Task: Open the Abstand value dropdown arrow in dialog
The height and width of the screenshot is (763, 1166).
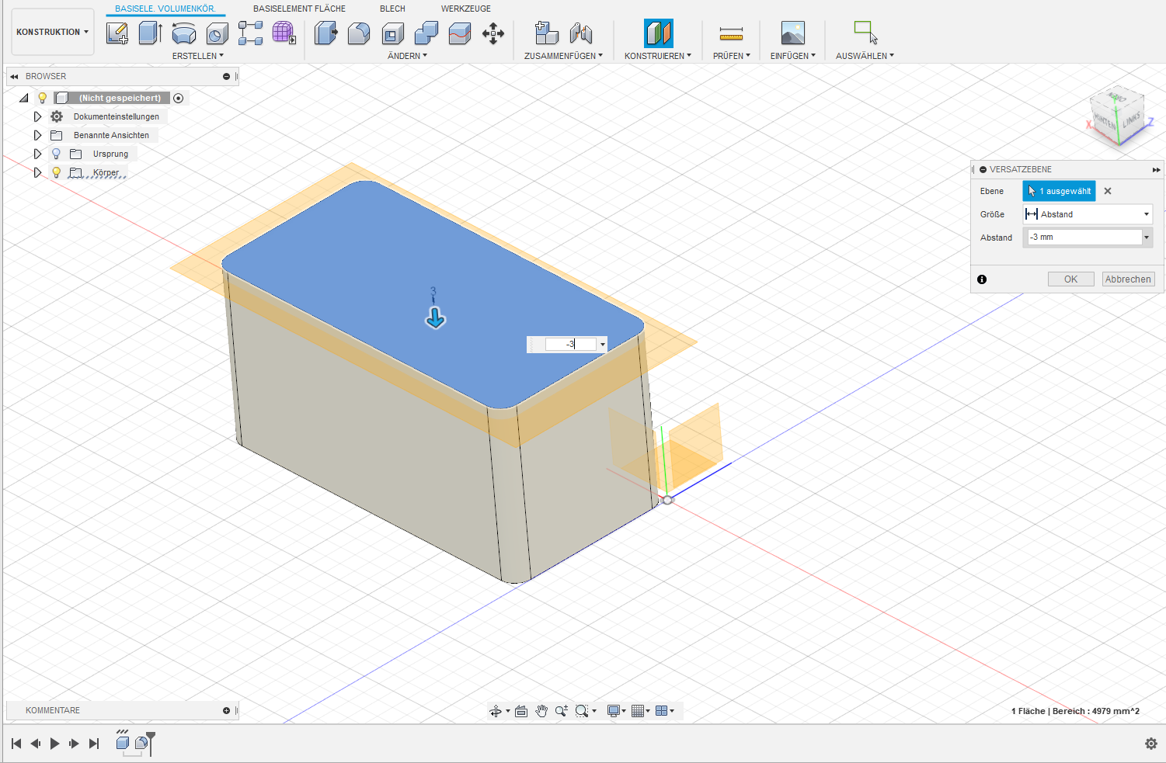Action: click(x=1147, y=238)
